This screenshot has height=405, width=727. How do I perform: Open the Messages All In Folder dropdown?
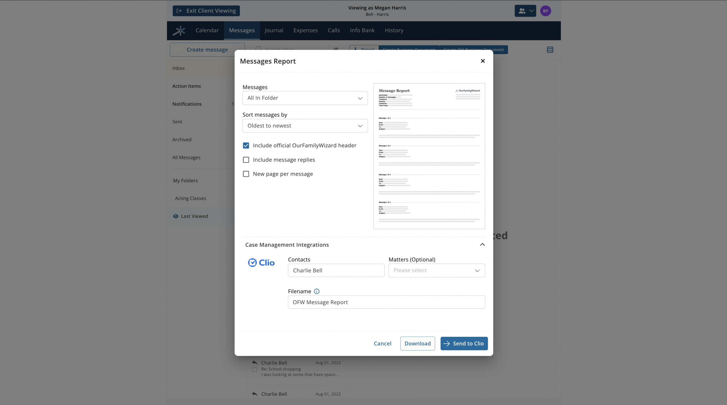coord(305,98)
